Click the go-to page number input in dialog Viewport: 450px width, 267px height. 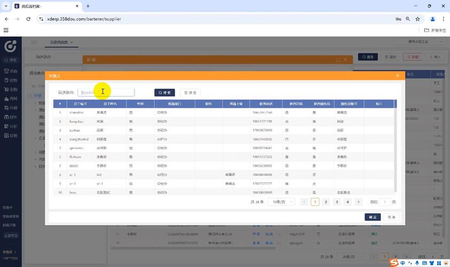click(384, 202)
